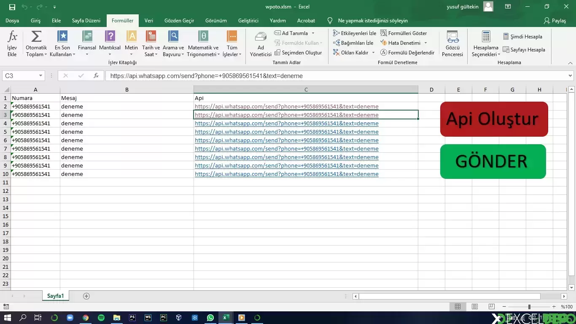The height and width of the screenshot is (324, 576).
Task: Expand the Hata Denetimi dropdown arrow
Action: [x=425, y=43]
